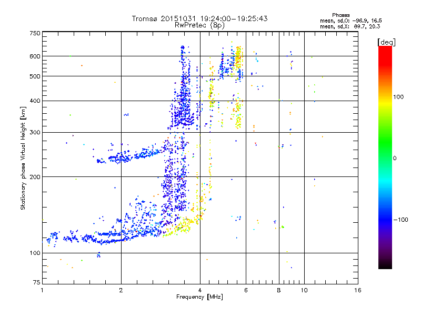Screen dimensions: 421x316
Task: Click the y-axis value '400'
Action: pyautogui.click(x=35, y=101)
